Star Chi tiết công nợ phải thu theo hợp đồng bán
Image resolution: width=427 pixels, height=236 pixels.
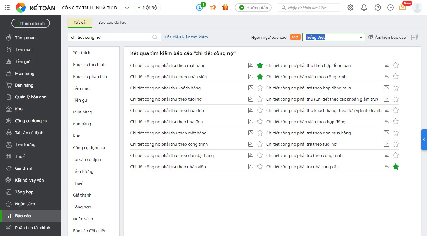point(395,65)
